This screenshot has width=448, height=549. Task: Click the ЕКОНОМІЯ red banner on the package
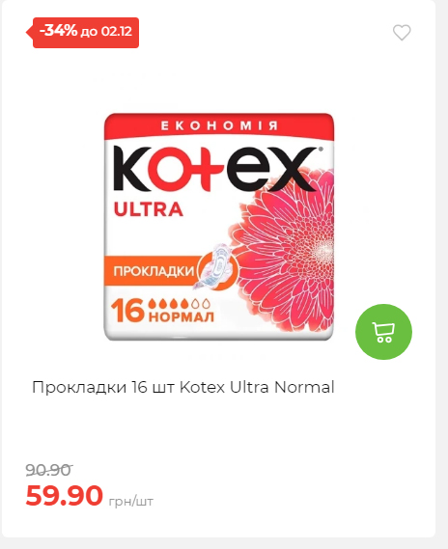pos(219,125)
